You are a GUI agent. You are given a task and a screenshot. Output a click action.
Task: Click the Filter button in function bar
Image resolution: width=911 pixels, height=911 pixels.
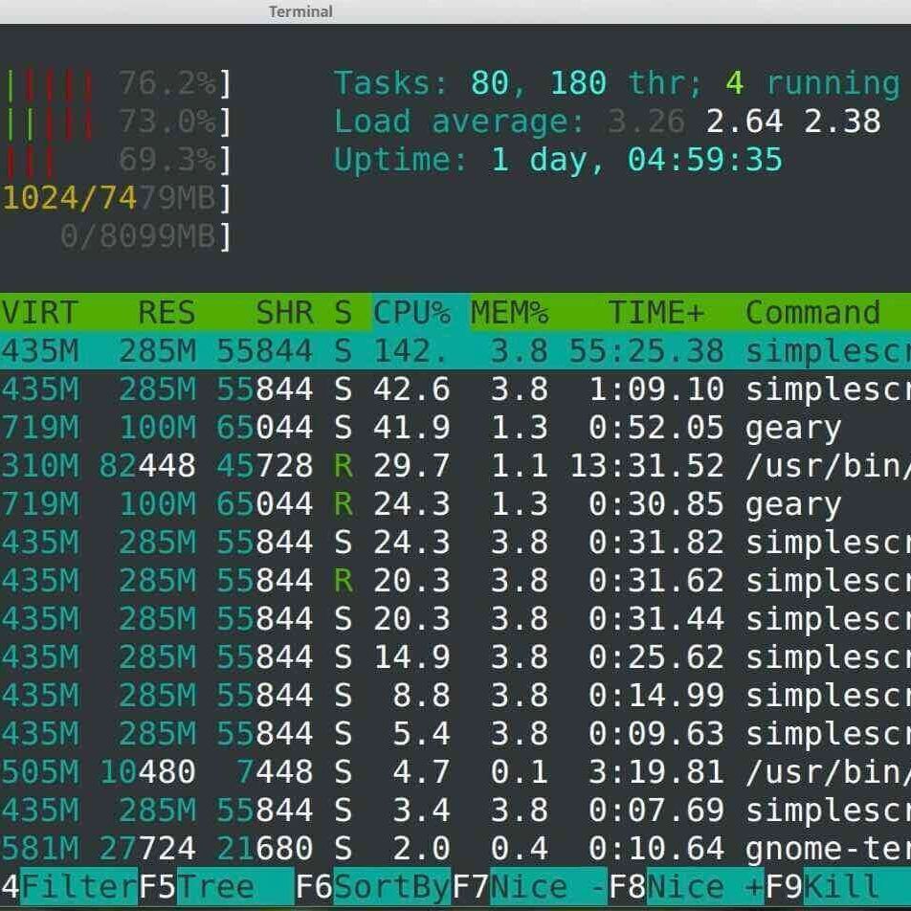point(78,886)
